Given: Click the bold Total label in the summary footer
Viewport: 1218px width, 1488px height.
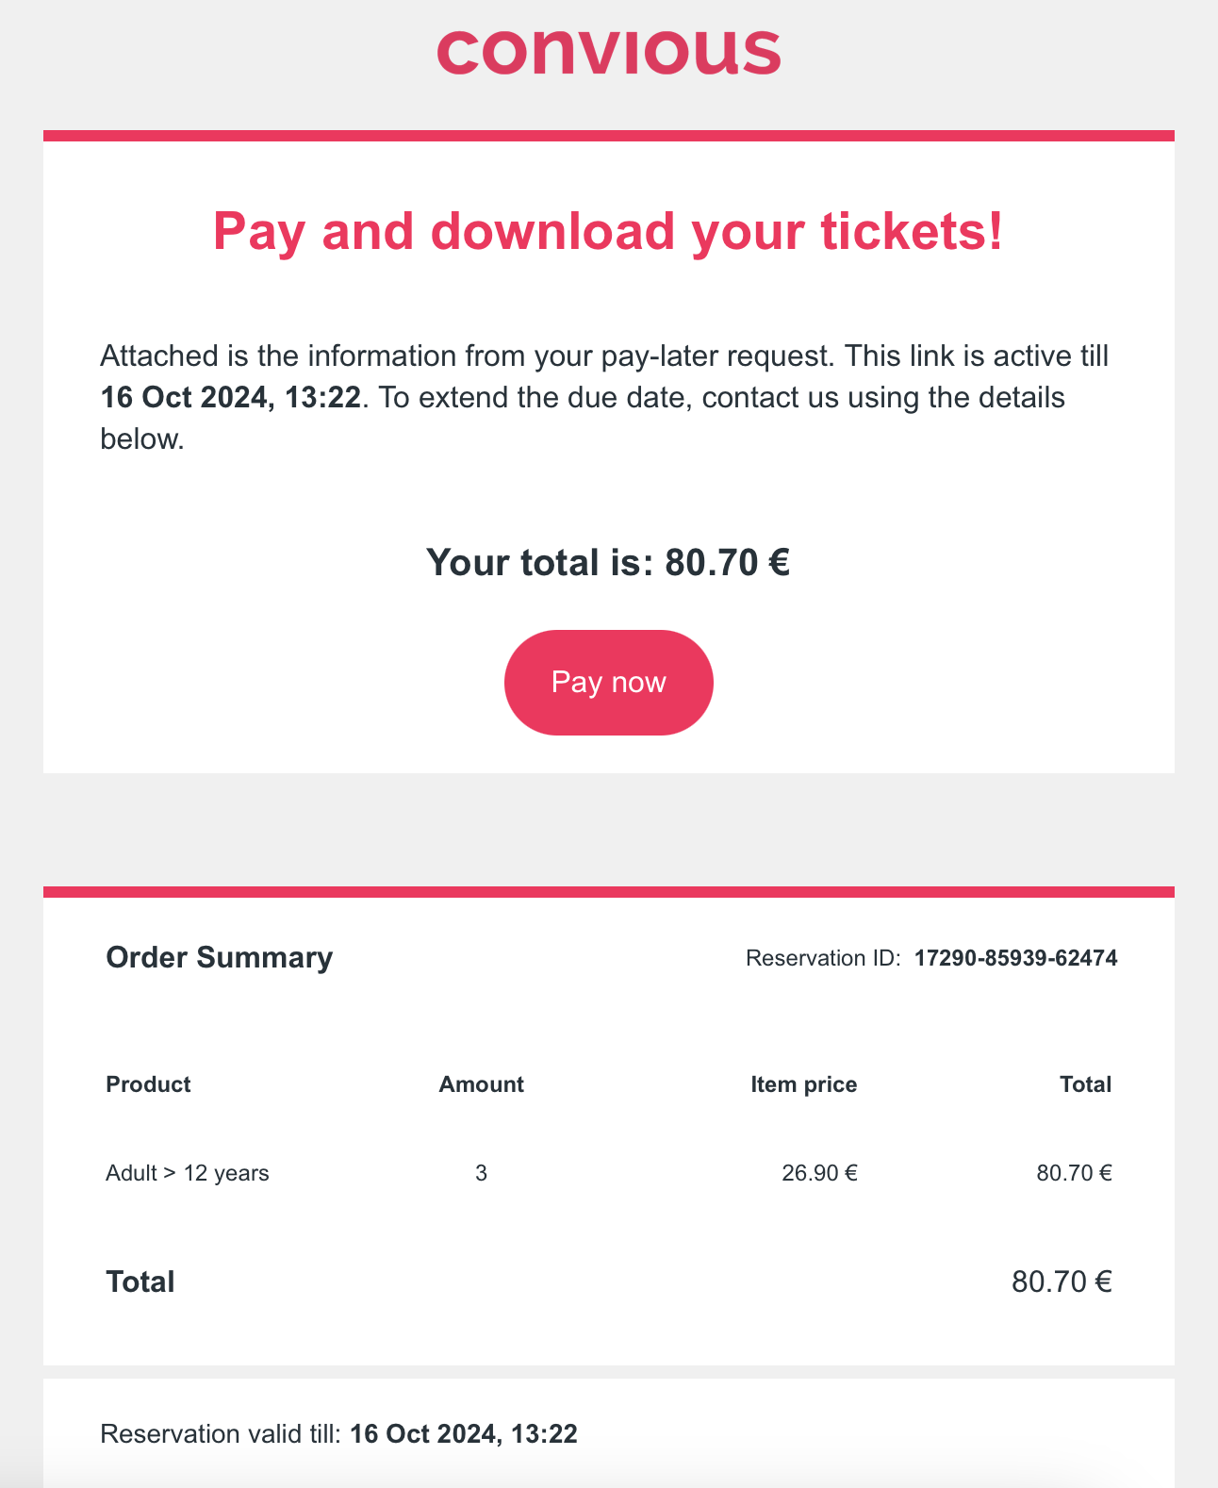Looking at the screenshot, I should (x=140, y=1281).
